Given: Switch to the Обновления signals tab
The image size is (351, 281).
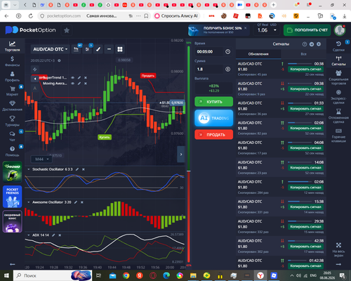Looking at the screenshot, I should (258, 54).
